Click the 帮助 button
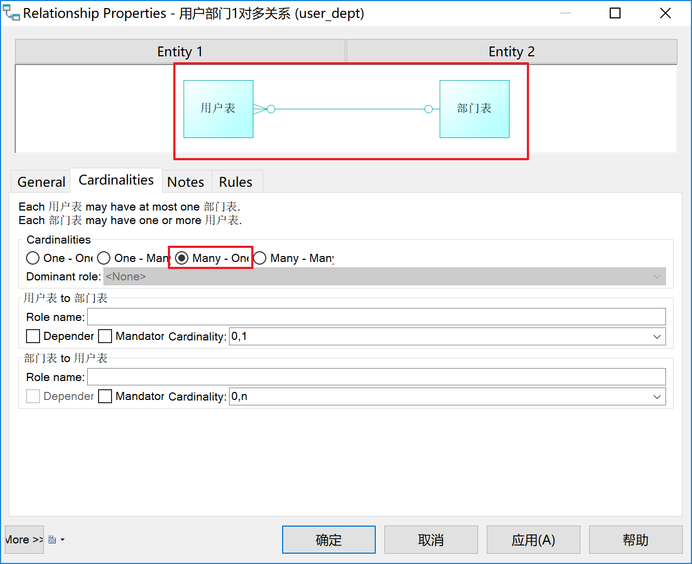The width and height of the screenshot is (692, 564). [x=636, y=540]
